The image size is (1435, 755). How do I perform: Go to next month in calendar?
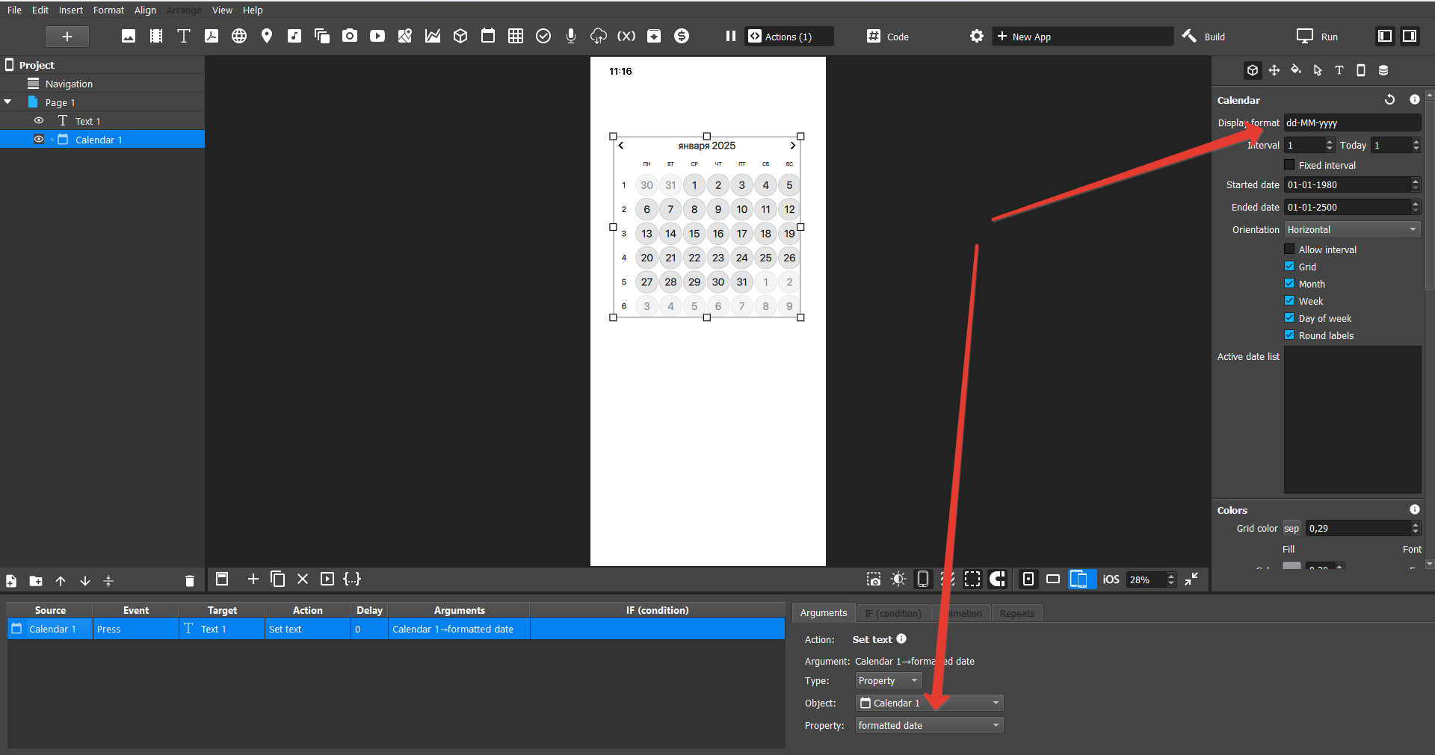pyautogui.click(x=792, y=146)
